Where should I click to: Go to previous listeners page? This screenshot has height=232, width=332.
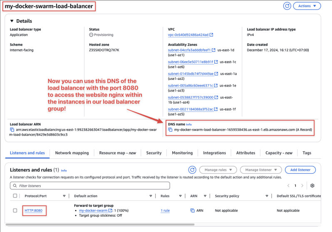click(x=288, y=186)
